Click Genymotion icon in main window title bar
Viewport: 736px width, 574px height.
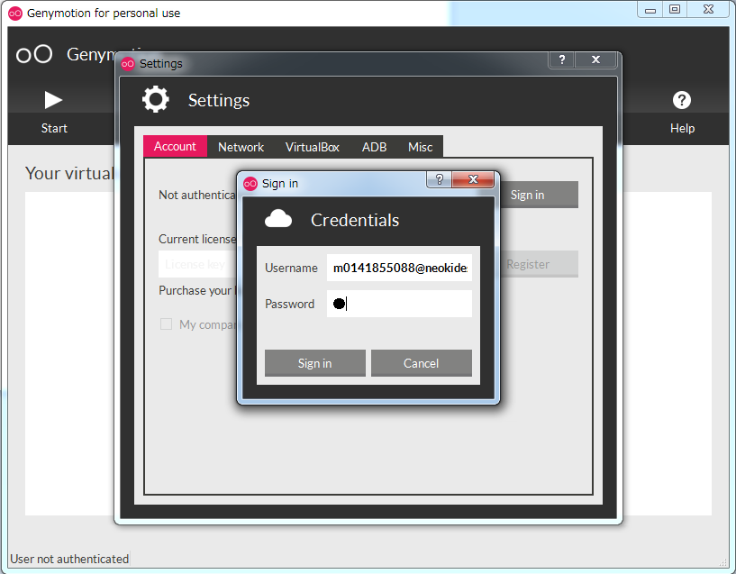(x=15, y=14)
